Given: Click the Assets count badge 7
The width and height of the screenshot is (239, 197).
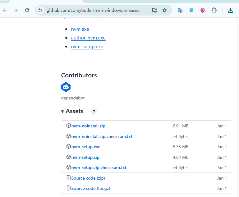Looking at the screenshot, I should click(x=94, y=112).
